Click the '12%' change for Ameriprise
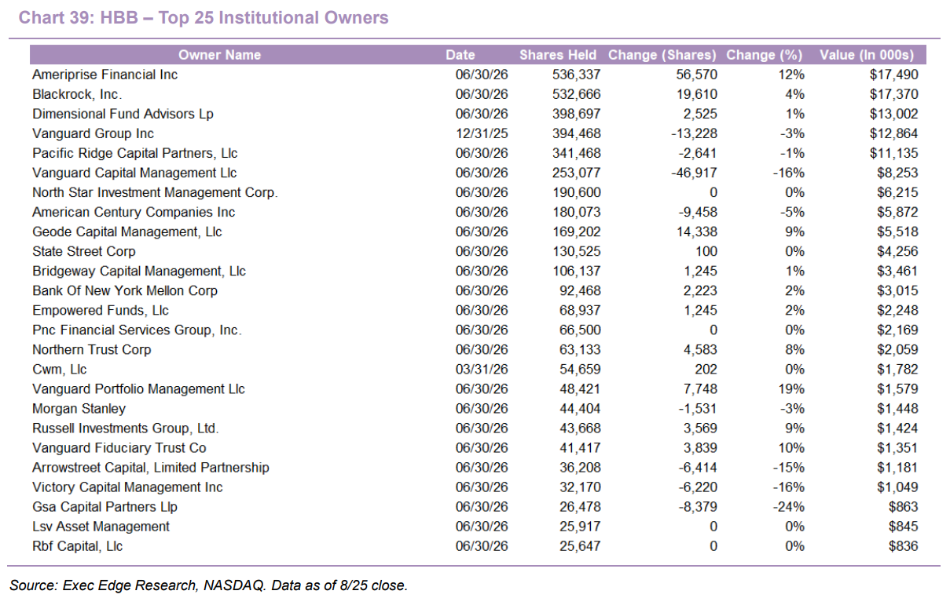This screenshot has height=598, width=950. click(x=792, y=75)
